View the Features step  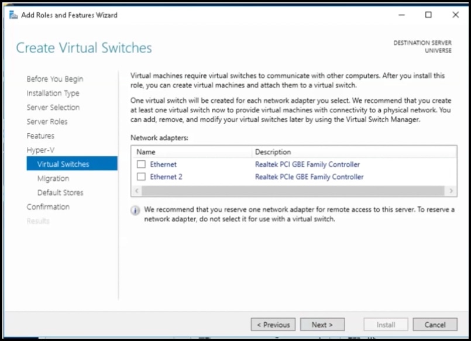[x=40, y=136]
